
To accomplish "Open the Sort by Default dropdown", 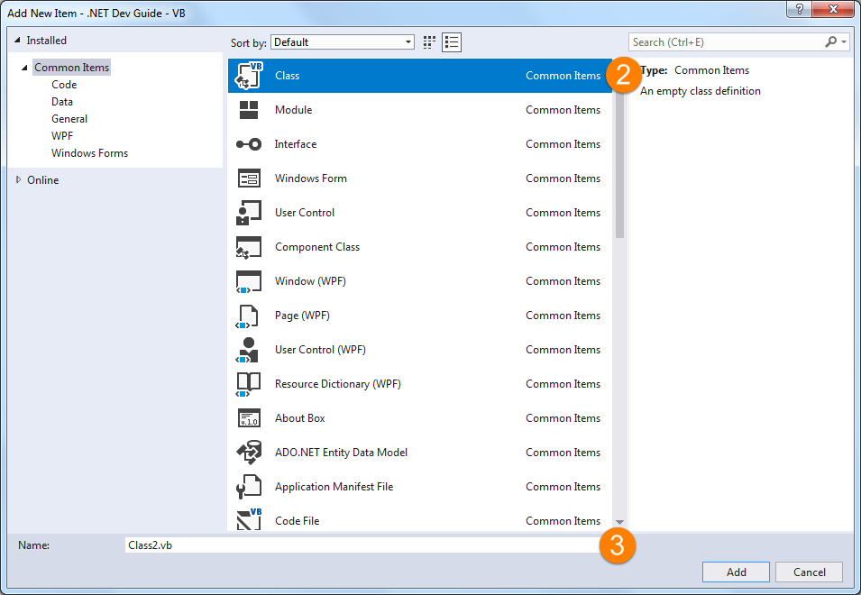I will [342, 42].
